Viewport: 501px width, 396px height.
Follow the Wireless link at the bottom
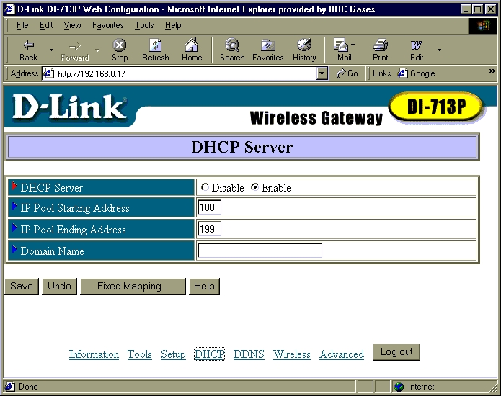tap(292, 354)
